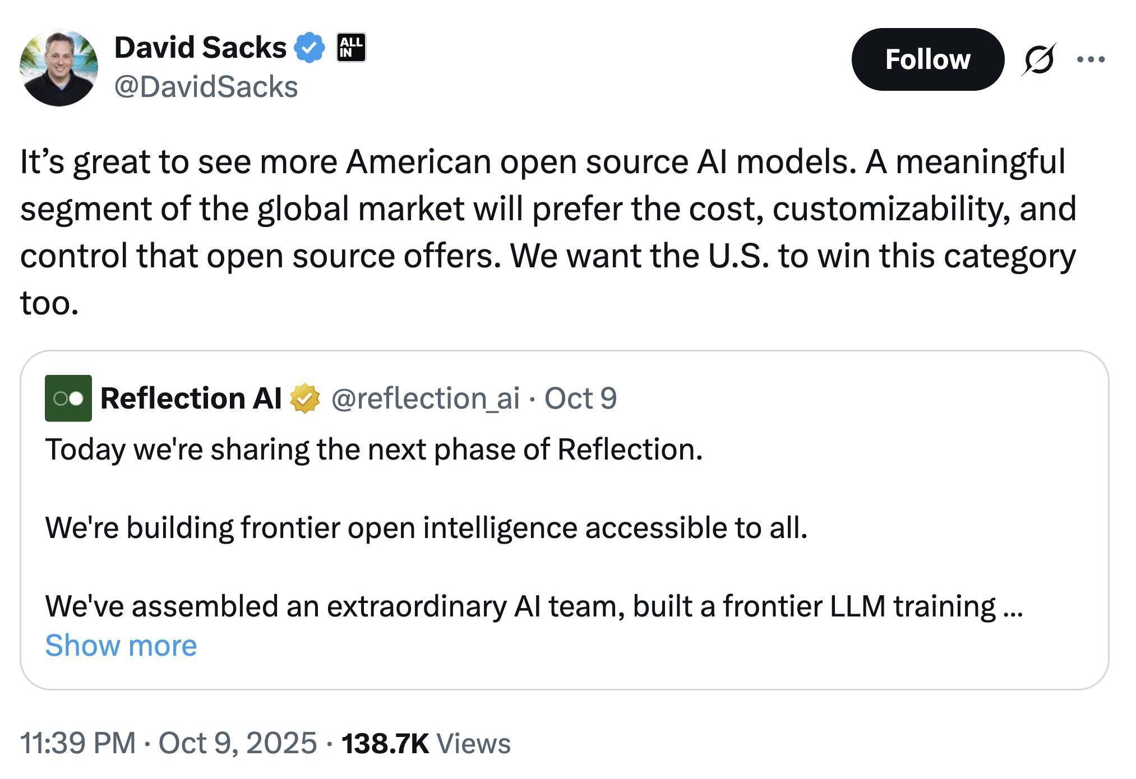The width and height of the screenshot is (1136, 779).
Task: Click the Reflection AI account name
Action: [191, 398]
